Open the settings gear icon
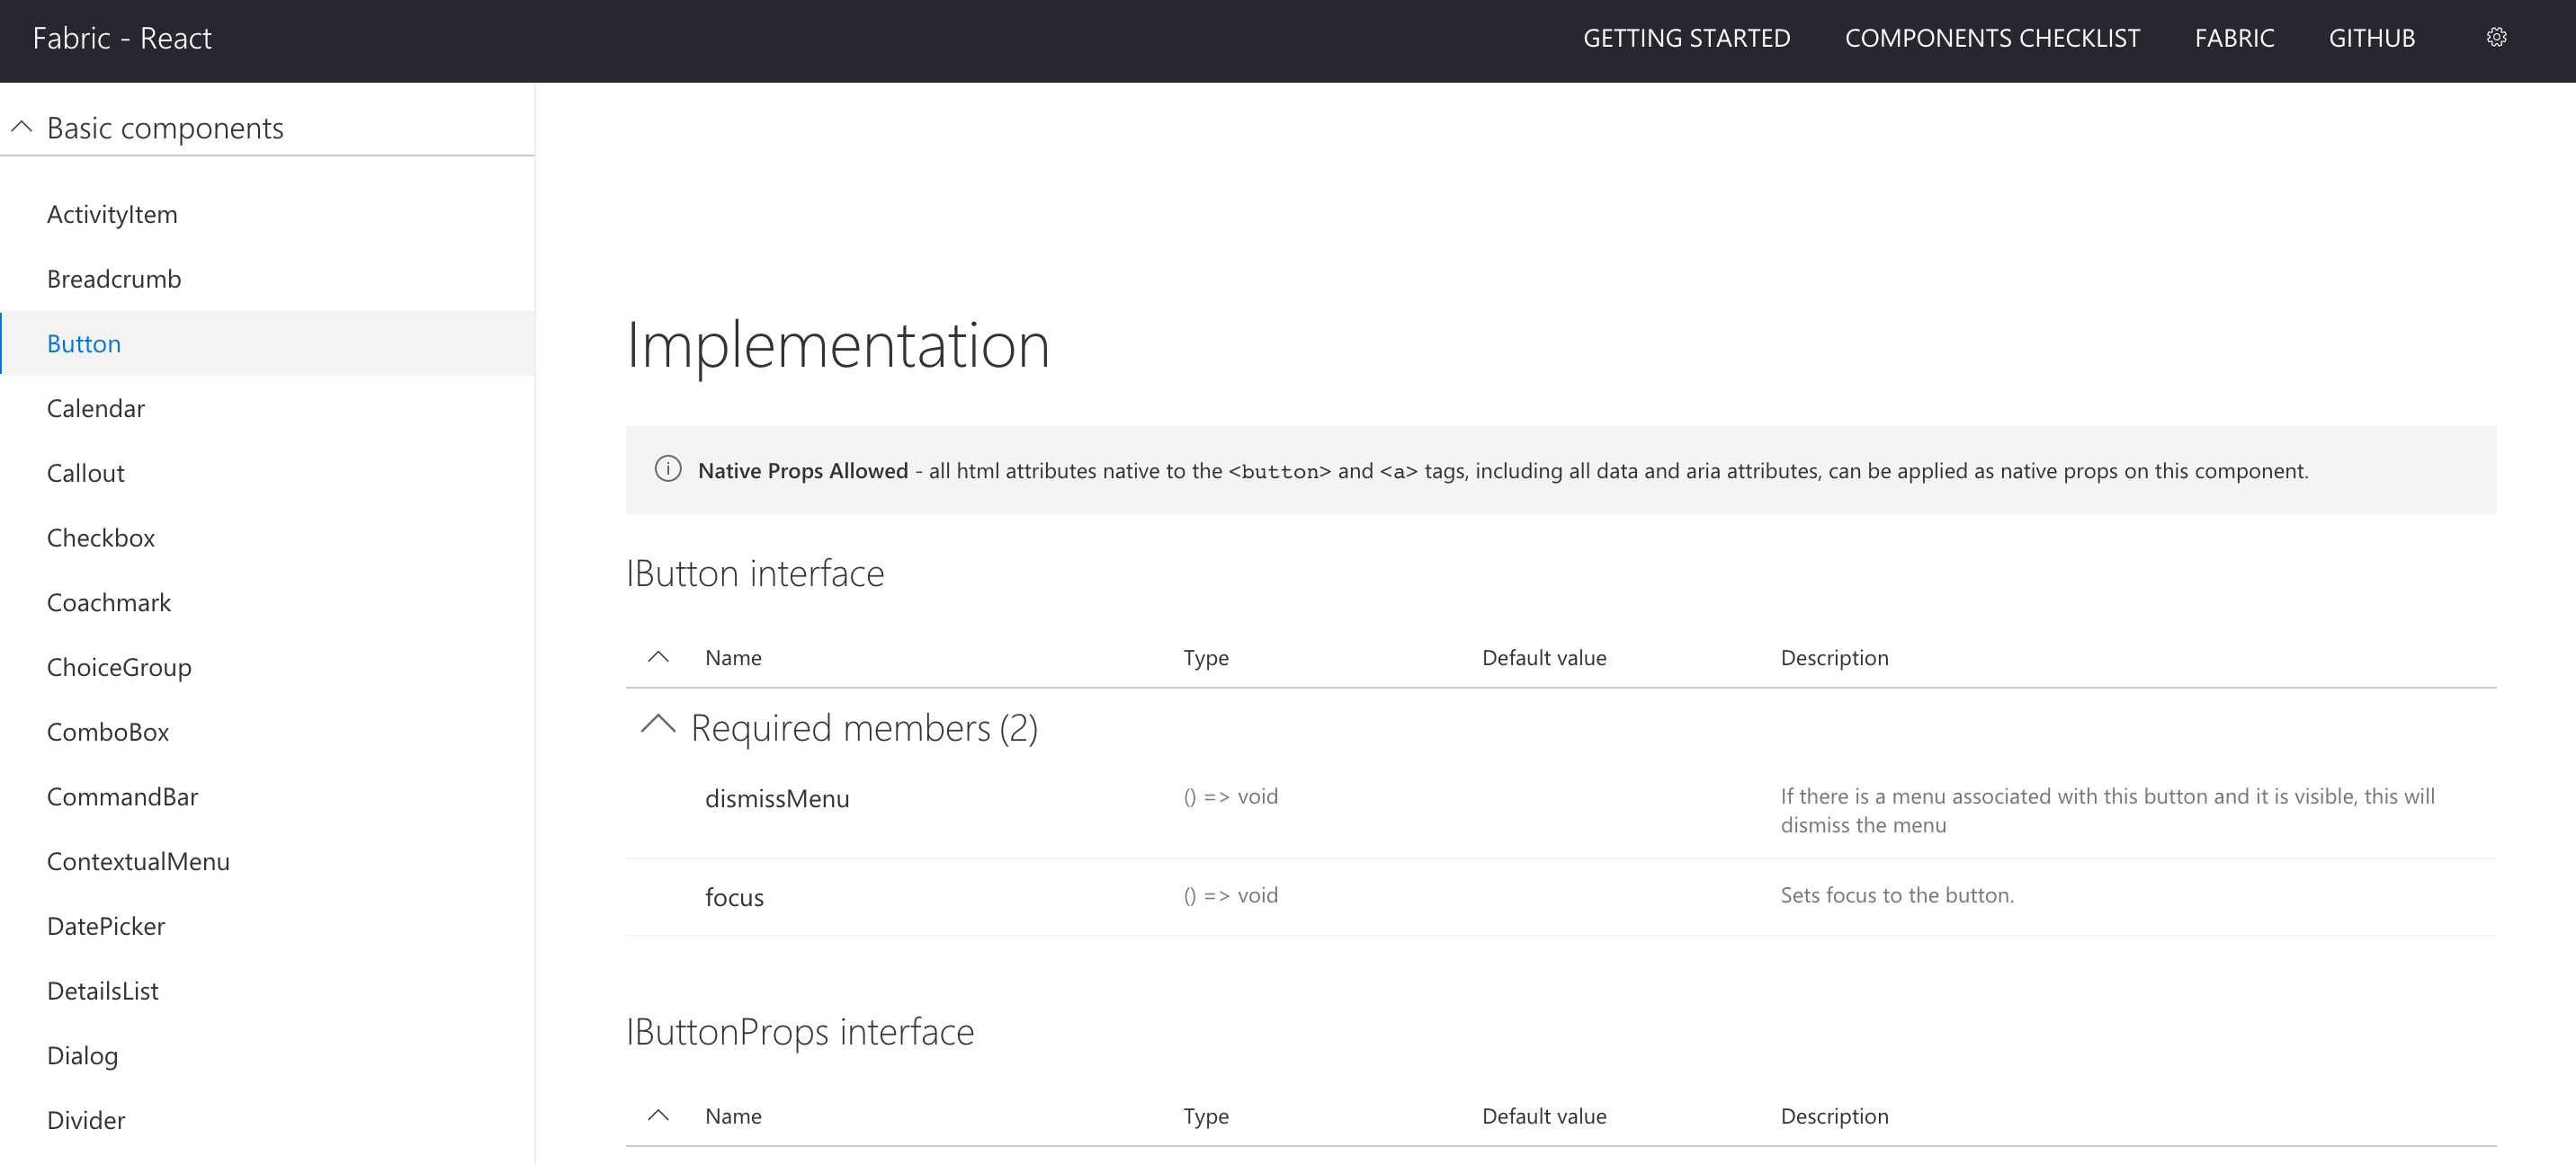 point(2495,38)
